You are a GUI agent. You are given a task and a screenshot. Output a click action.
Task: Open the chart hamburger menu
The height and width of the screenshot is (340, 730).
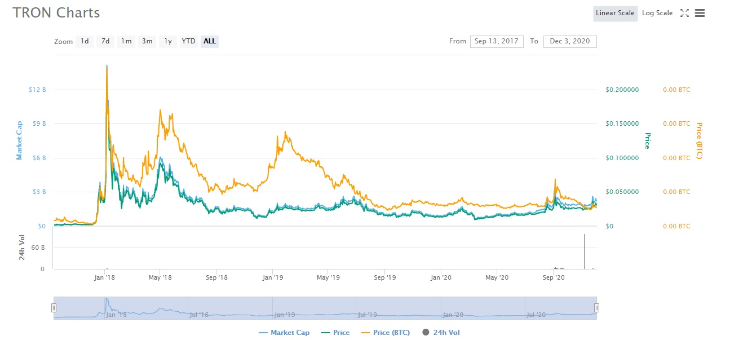point(700,13)
